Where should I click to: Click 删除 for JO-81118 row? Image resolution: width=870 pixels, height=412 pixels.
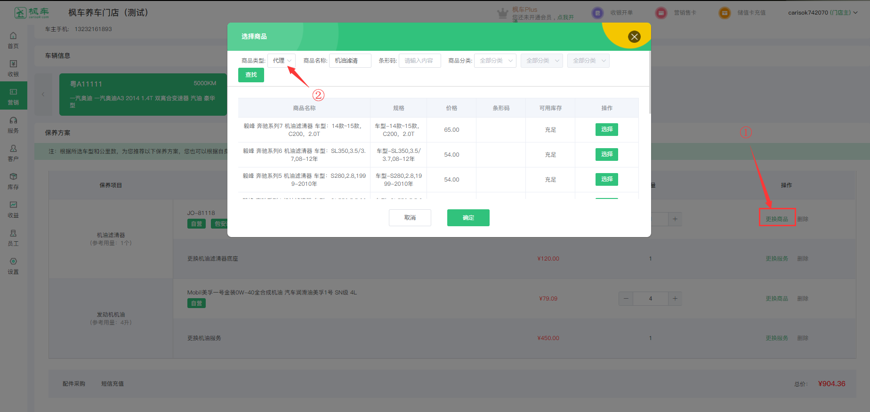click(x=803, y=219)
